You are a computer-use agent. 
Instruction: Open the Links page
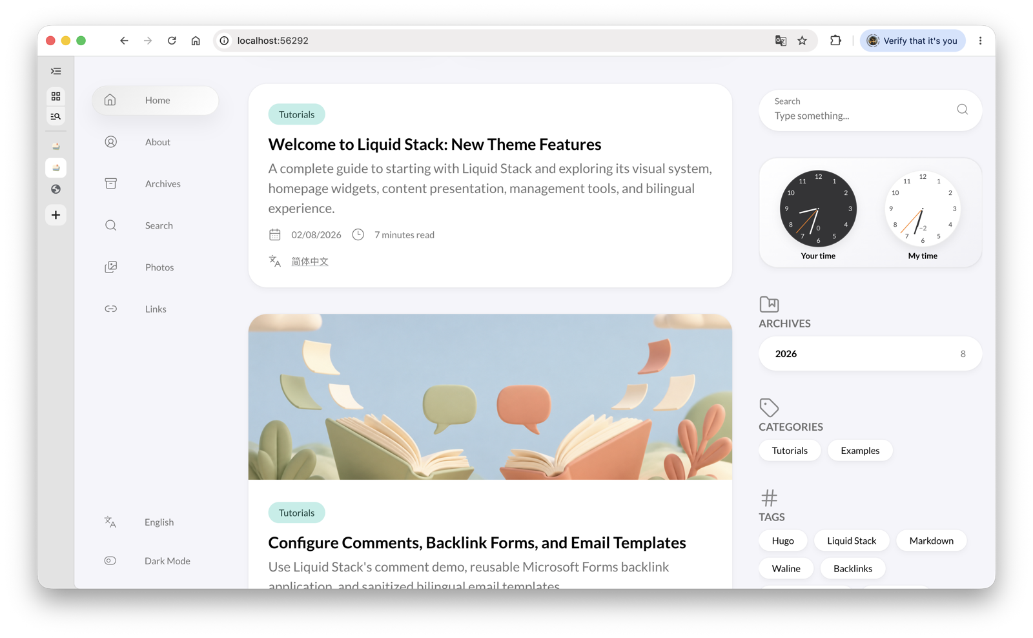[155, 309]
